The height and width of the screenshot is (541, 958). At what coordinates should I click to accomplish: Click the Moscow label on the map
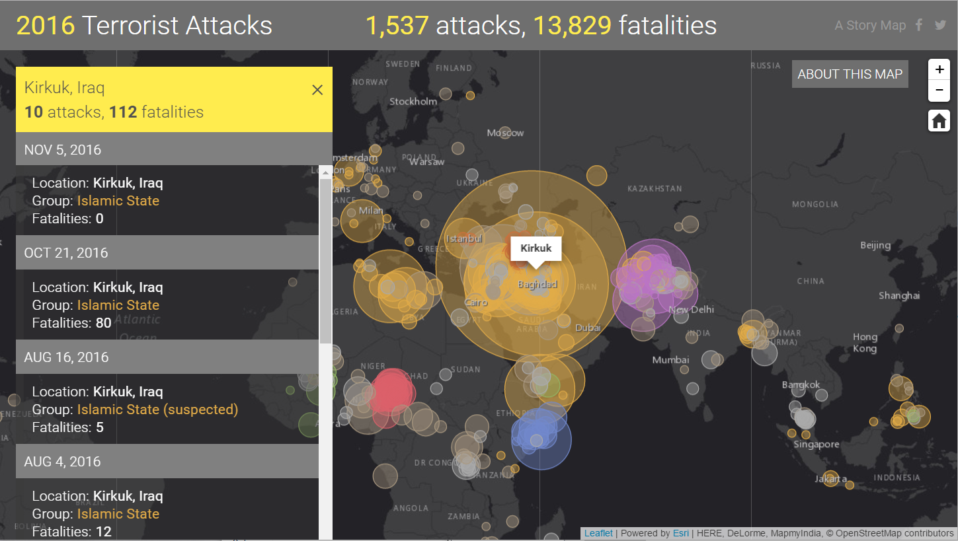click(x=505, y=133)
